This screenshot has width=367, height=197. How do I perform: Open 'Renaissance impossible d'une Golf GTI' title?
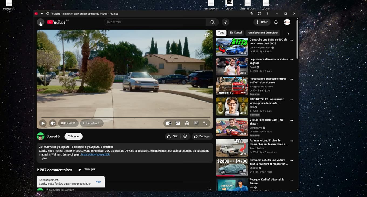pyautogui.click(x=268, y=80)
